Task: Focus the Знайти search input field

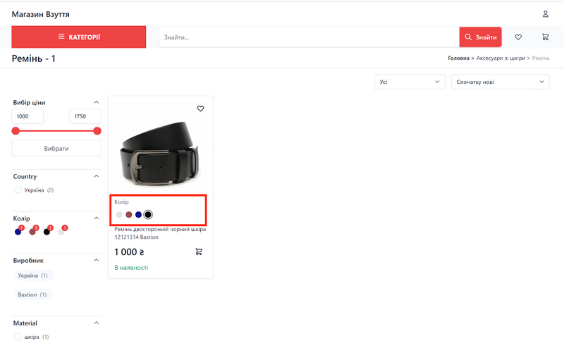Action: [x=309, y=37]
